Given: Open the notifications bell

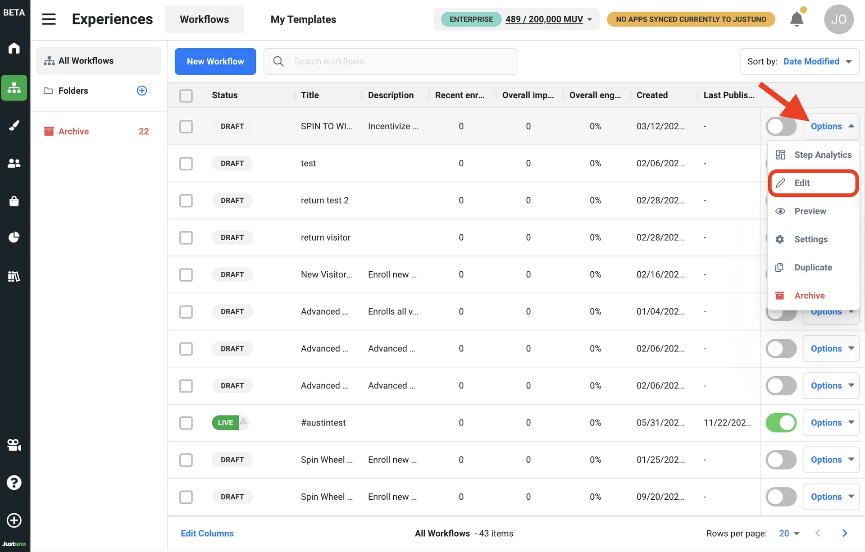Looking at the screenshot, I should 797,19.
